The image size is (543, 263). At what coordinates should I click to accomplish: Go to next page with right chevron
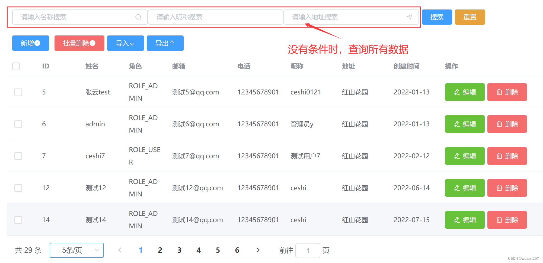tap(258, 250)
